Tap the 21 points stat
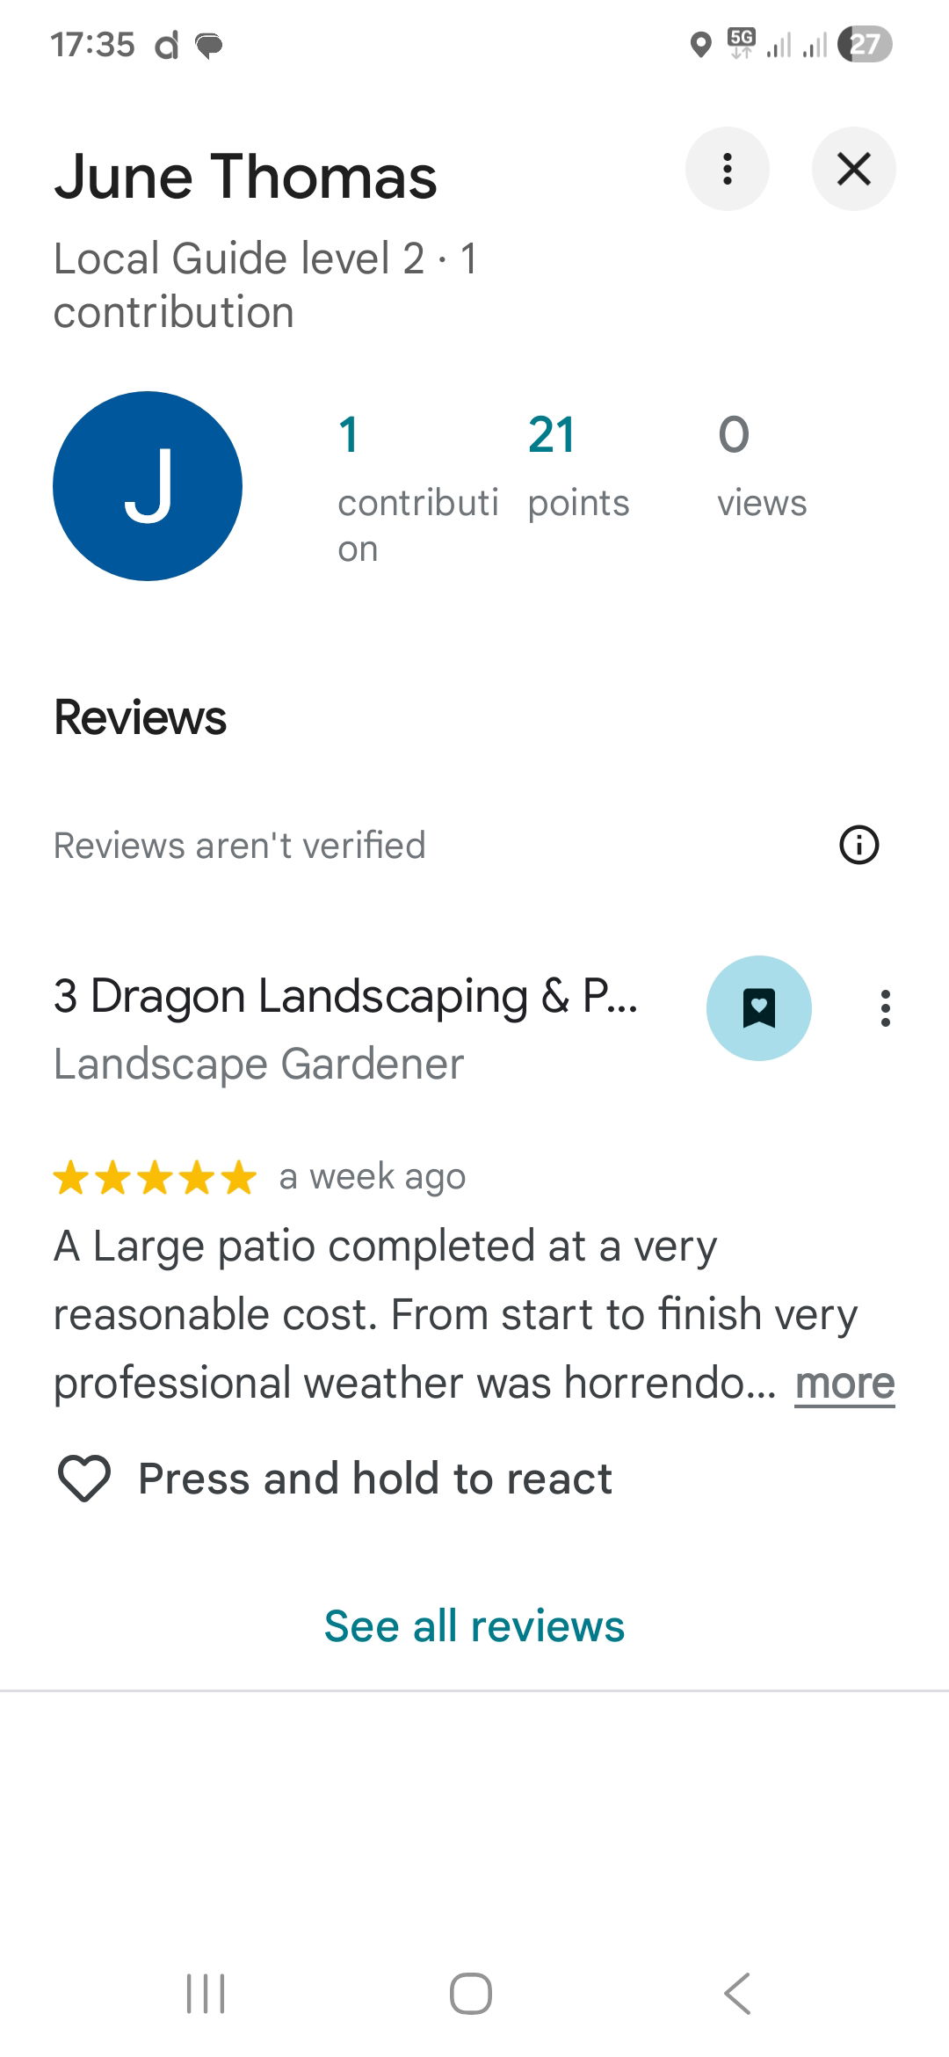Image resolution: width=949 pixels, height=2057 pixels. coord(578,468)
